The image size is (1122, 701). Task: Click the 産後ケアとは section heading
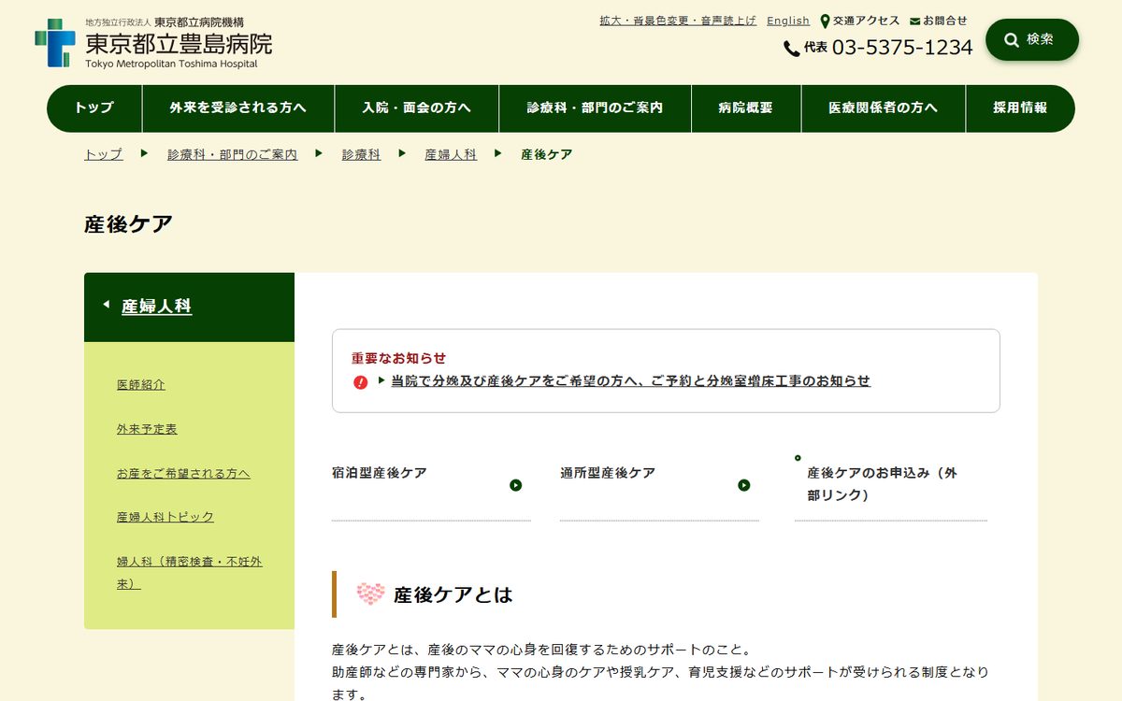(x=453, y=594)
